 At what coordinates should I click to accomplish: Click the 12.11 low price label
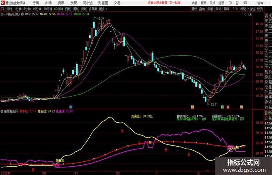[x=214, y=104]
